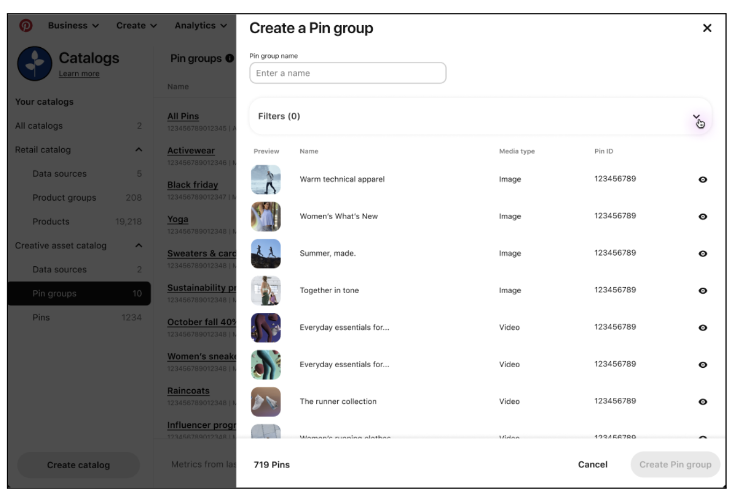The width and height of the screenshot is (738, 495).
Task: Click the Cancel button
Action: pos(592,464)
